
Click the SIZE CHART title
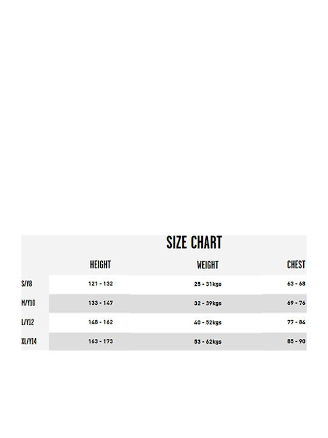click(194, 243)
